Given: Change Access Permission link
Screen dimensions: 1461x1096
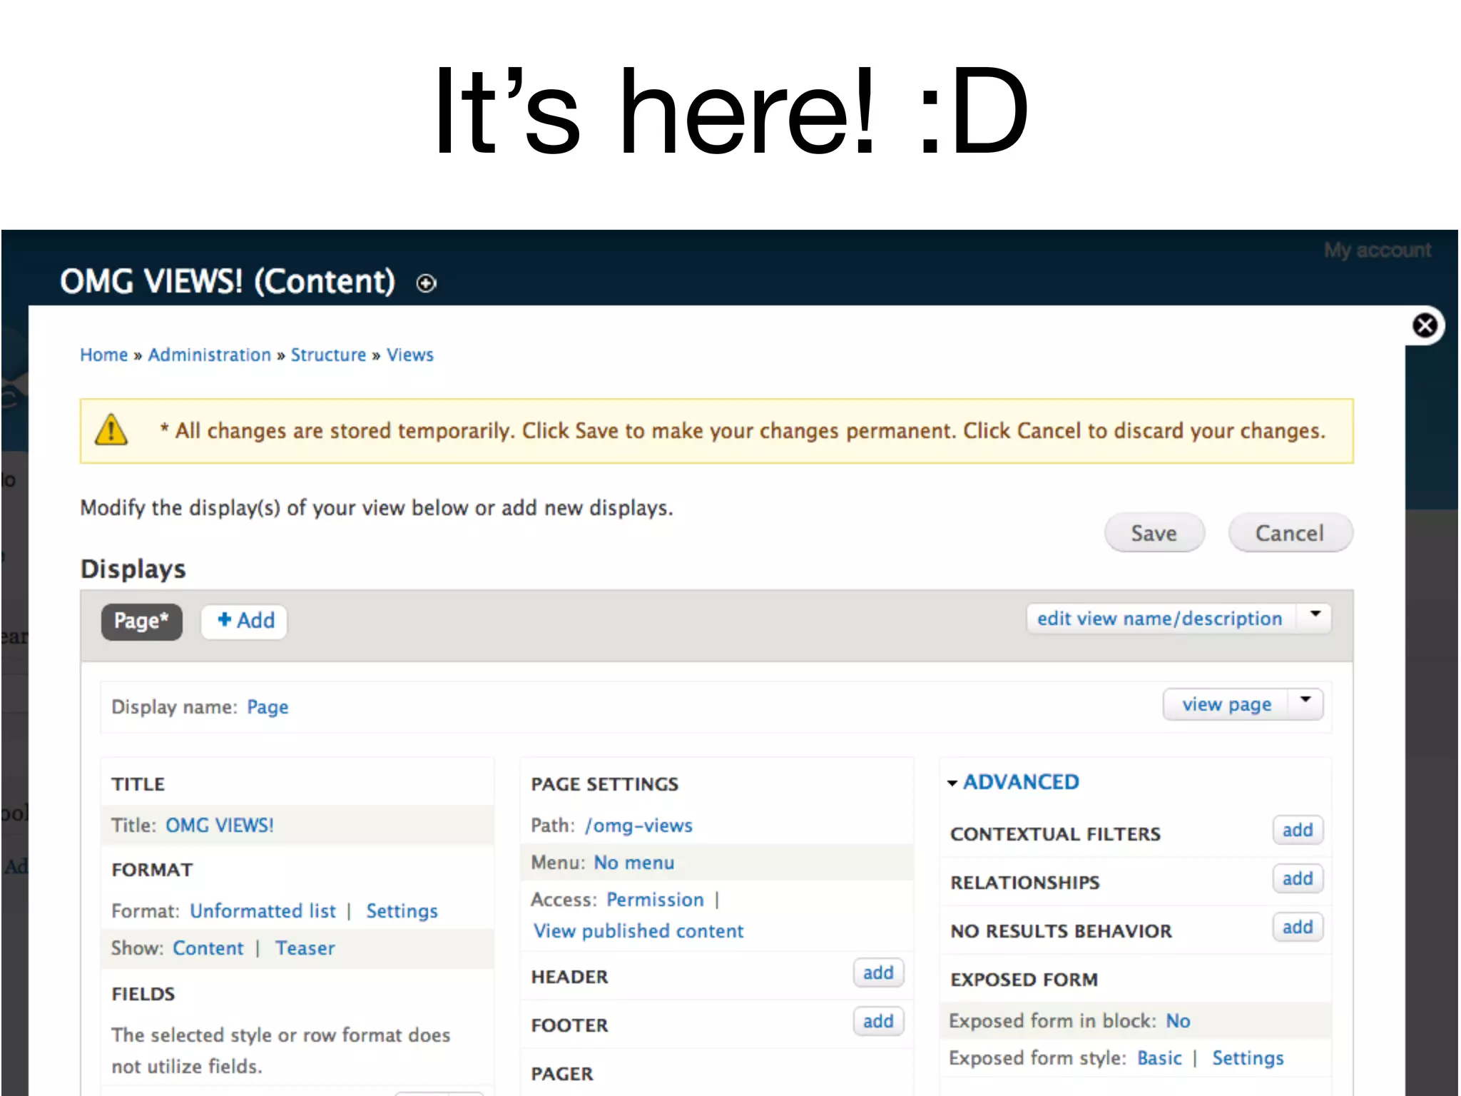Looking at the screenshot, I should click(655, 900).
